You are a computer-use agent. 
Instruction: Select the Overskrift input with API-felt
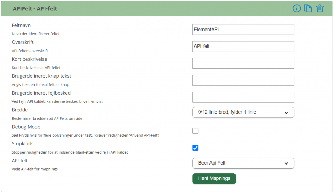click(x=243, y=46)
